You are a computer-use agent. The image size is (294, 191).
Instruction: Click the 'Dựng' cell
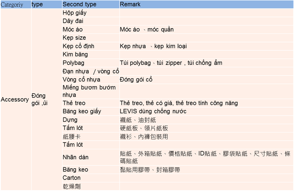coord(70,120)
